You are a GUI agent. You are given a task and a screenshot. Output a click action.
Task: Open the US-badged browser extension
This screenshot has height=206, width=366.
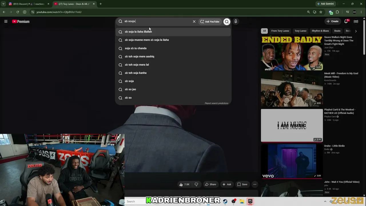[x=331, y=12]
